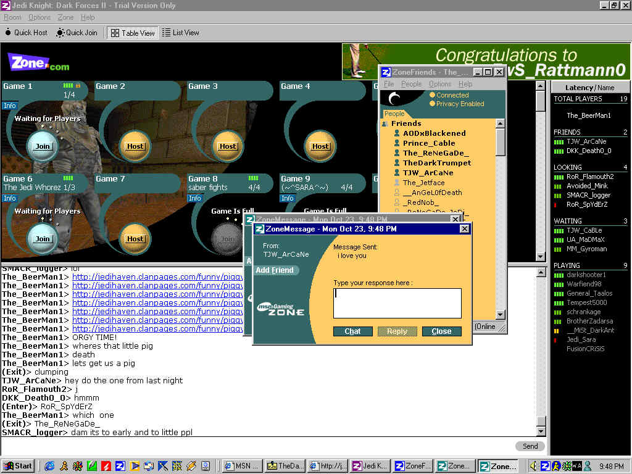Click the chat message input field
Viewport: 632px width, 474px height.
click(x=258, y=446)
